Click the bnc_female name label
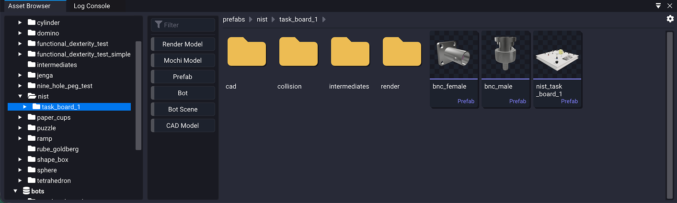The image size is (677, 203). tap(449, 87)
